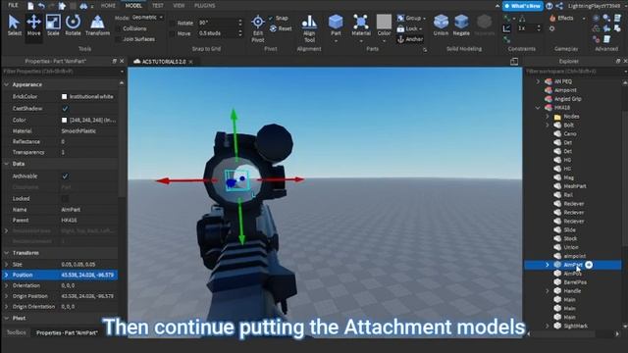Click the Group icon
The image size is (628, 353).
[x=400, y=18]
